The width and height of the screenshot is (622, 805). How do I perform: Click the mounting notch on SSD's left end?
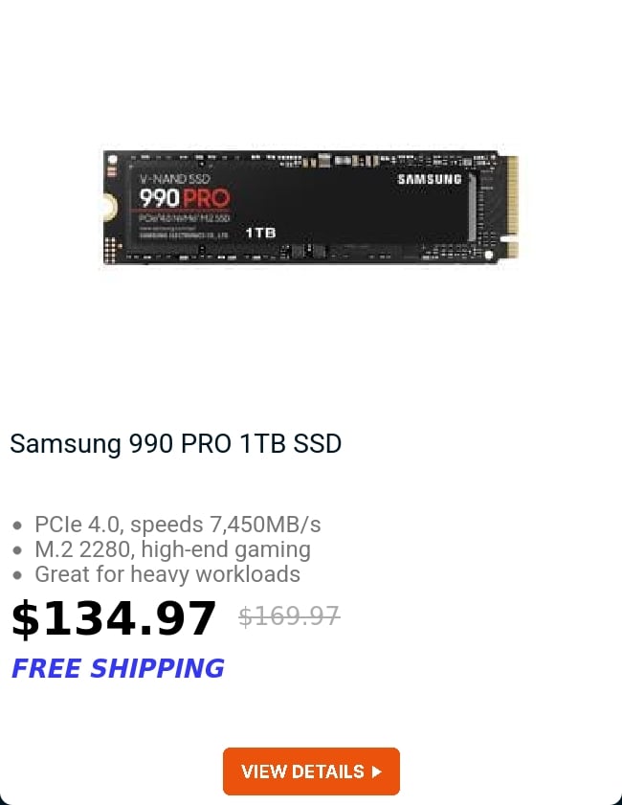[x=109, y=208]
